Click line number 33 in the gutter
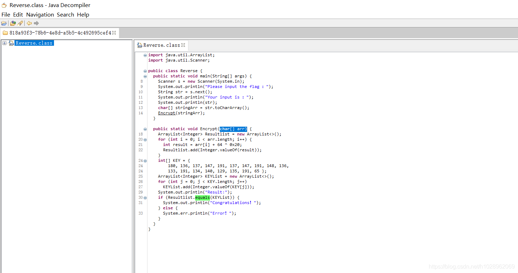The width and height of the screenshot is (518, 273). pos(141,213)
